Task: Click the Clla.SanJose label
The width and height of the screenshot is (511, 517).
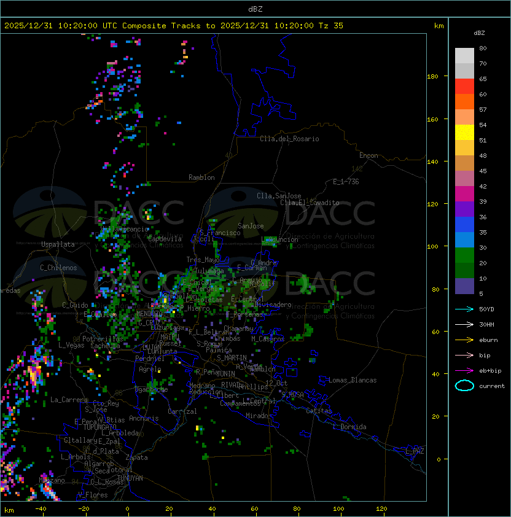Action: [x=279, y=196]
